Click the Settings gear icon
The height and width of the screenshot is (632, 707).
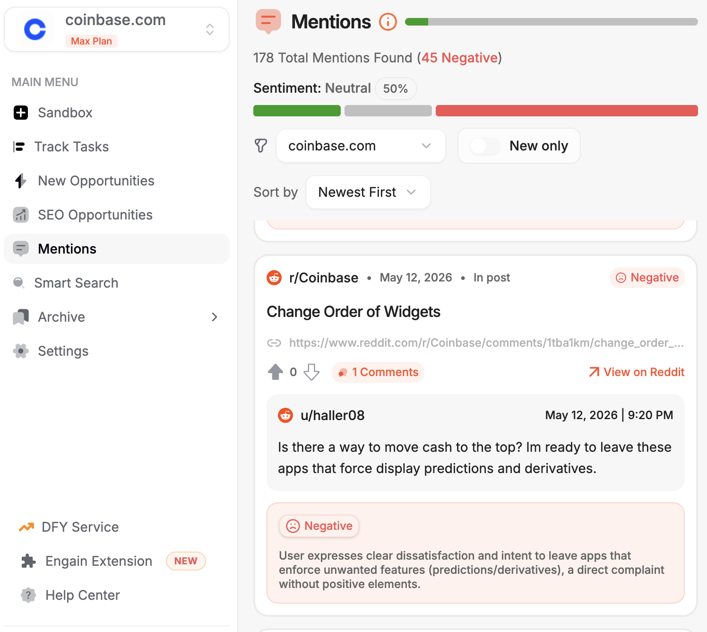click(x=21, y=351)
